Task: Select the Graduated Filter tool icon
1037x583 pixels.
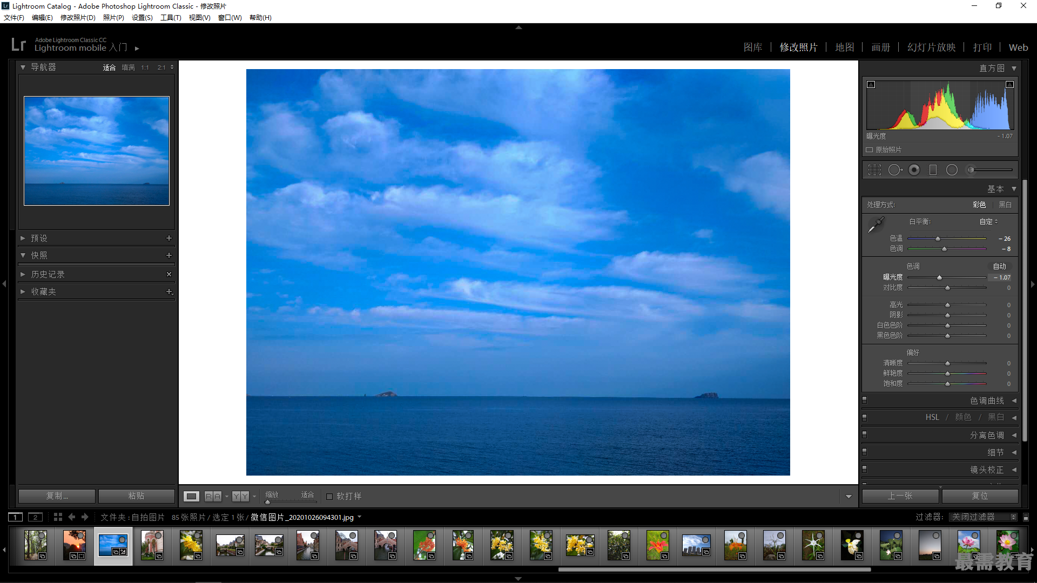Action: pos(933,170)
